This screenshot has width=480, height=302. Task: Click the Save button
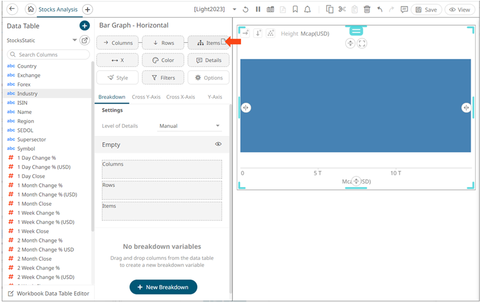pos(426,9)
